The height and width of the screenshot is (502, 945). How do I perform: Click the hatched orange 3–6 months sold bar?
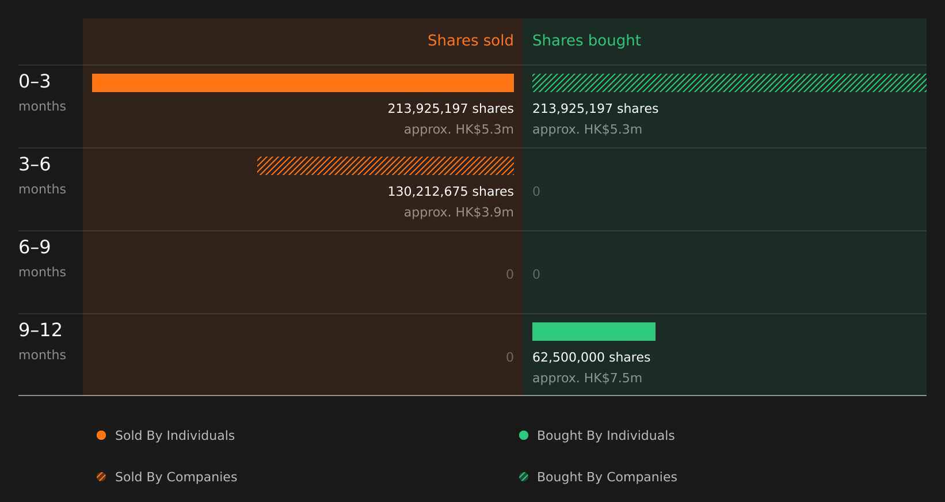tap(386, 166)
